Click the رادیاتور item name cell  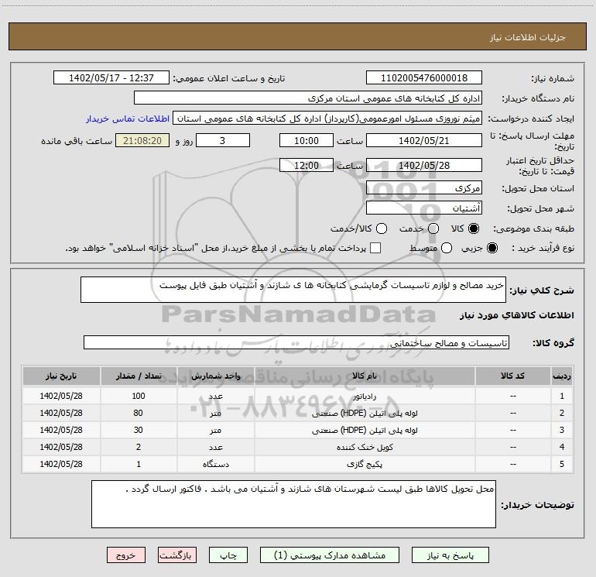point(365,396)
